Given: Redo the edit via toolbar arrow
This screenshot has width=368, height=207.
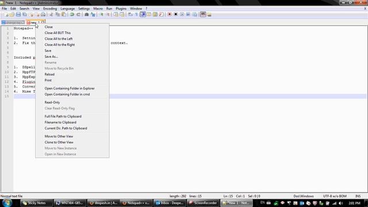Looking at the screenshot, I should [78, 14].
